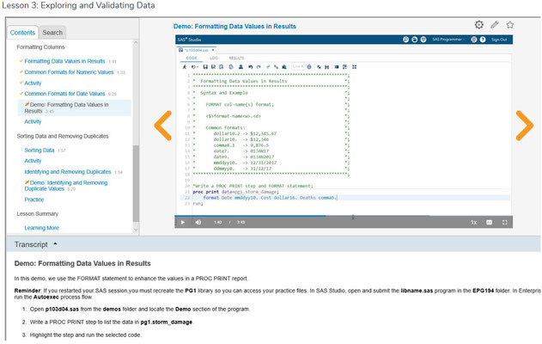
Task: Click the open folder icon in SAS header
Action: 415,40
